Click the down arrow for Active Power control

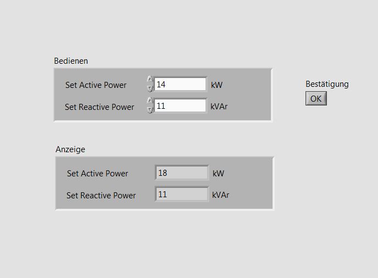150,88
